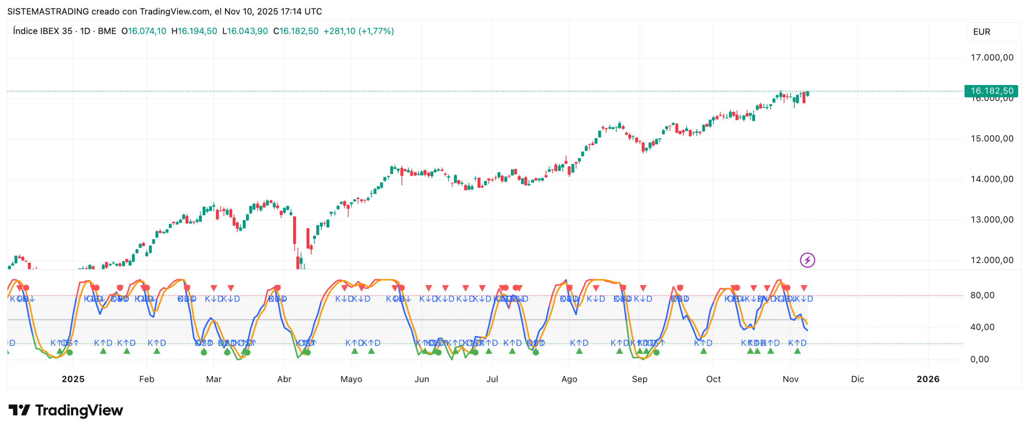
Task: Select the Nov label on time axis
Action: [x=790, y=379]
